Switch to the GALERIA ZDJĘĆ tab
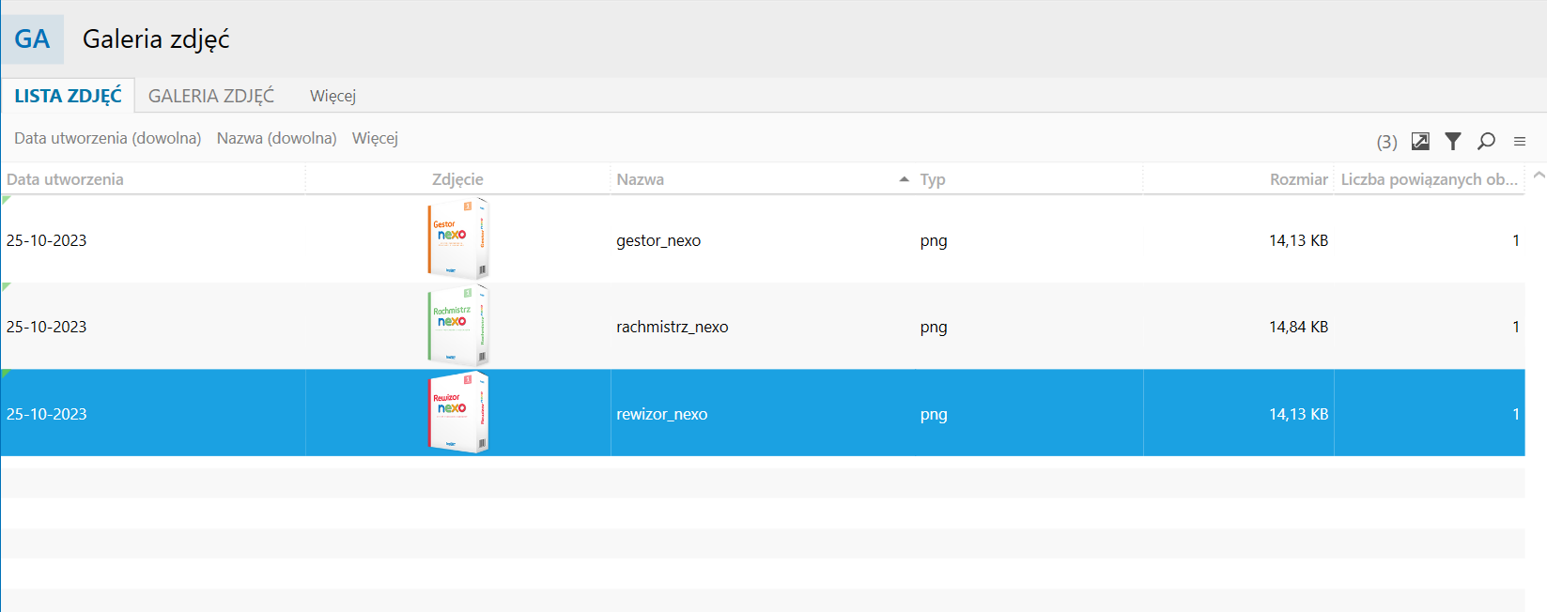1547x612 pixels. tap(211, 96)
